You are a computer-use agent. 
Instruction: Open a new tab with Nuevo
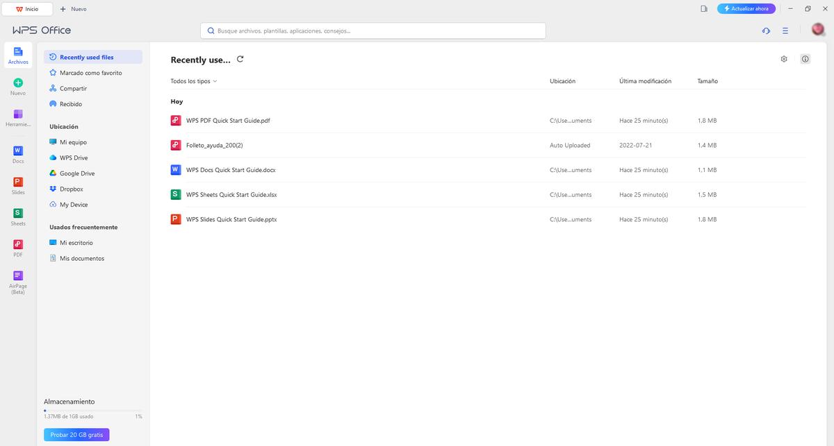pos(74,9)
